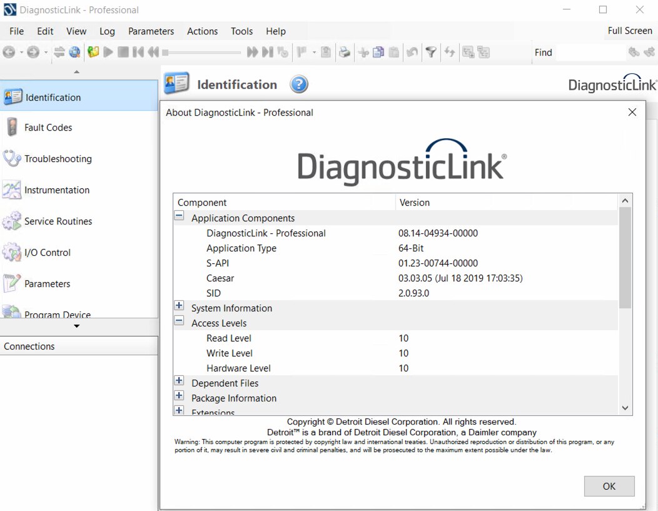Expand the Dependent Files entry
This screenshot has width=658, height=511.
coord(179,380)
